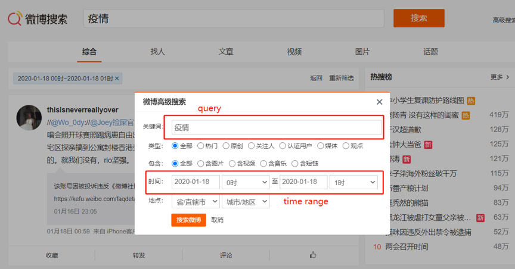Open hot topic 秃然的熊猫

(408, 203)
